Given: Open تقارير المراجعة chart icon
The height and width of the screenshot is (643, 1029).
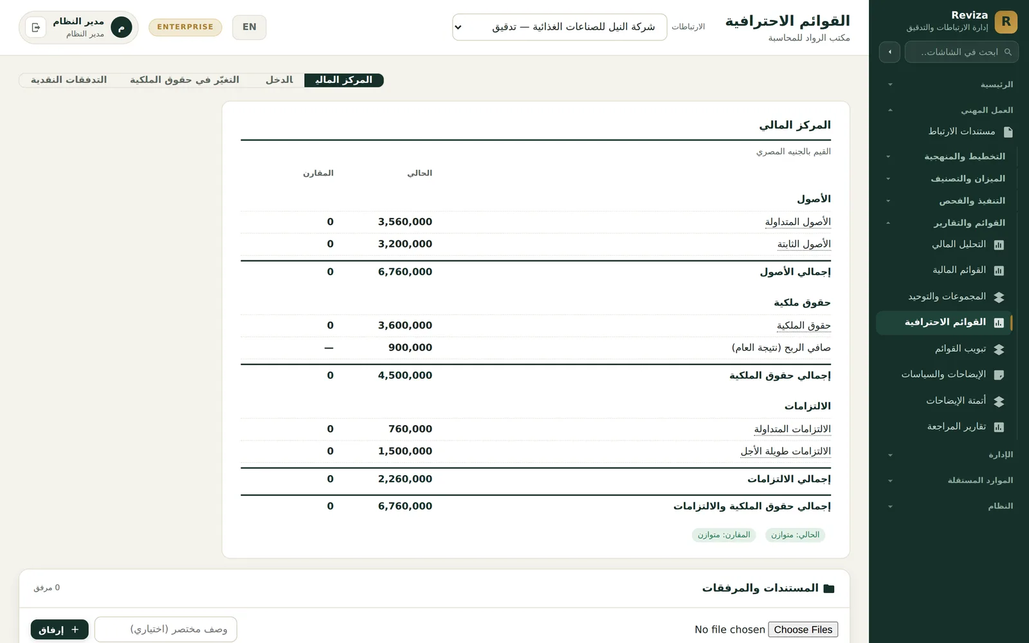Looking at the screenshot, I should [999, 427].
